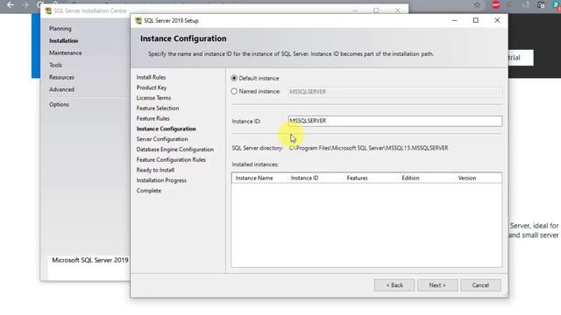
Task: Cancel the SQL Server setup
Action: click(x=480, y=285)
